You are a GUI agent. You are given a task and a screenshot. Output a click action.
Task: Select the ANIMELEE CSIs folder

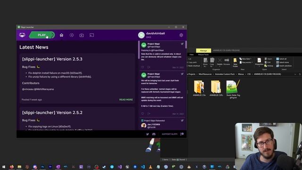(x=199, y=88)
